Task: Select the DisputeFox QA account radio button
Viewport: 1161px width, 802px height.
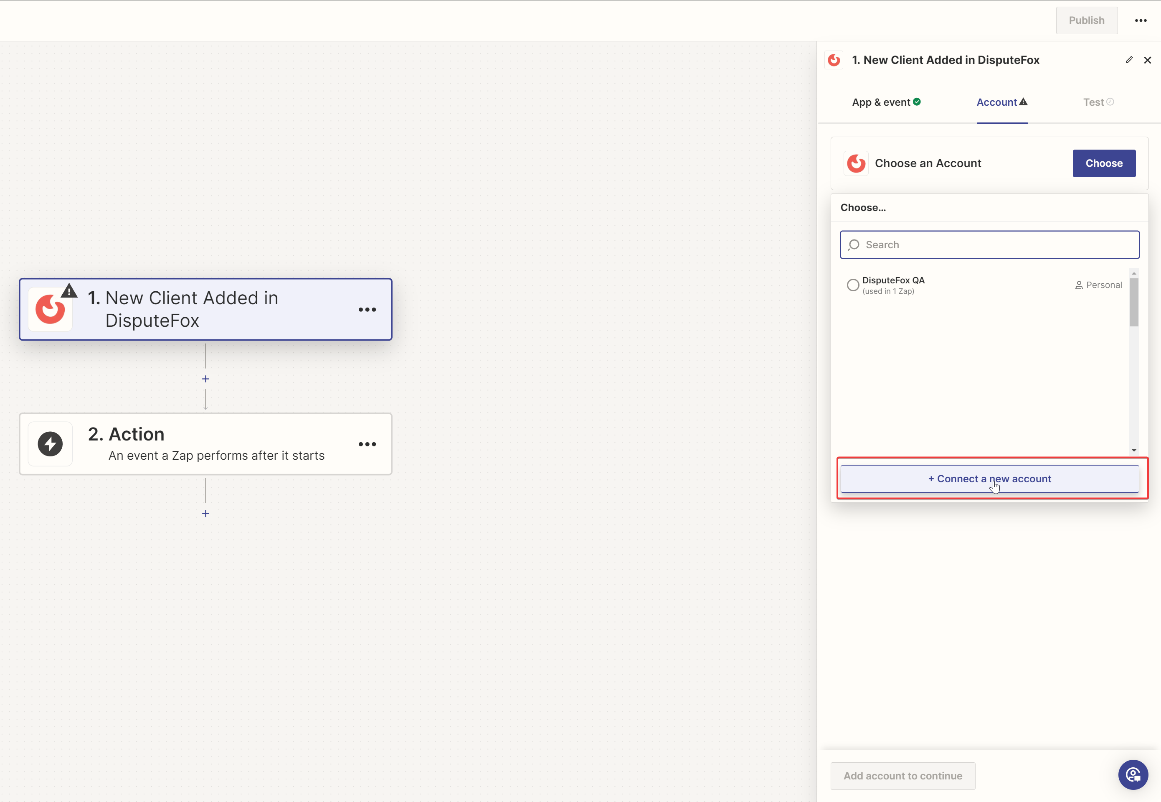Action: [x=853, y=285]
